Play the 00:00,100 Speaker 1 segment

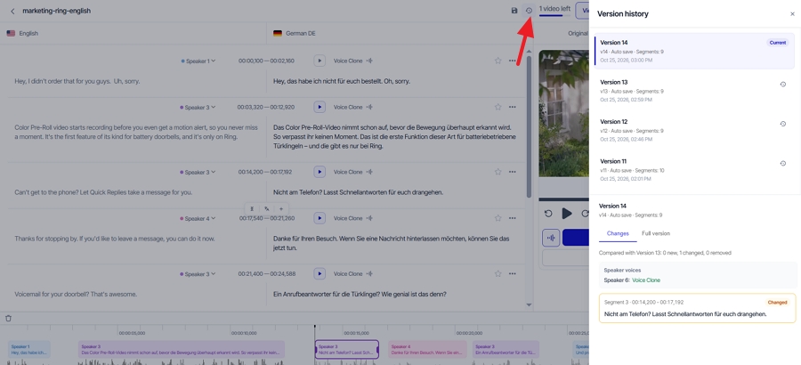tap(320, 61)
